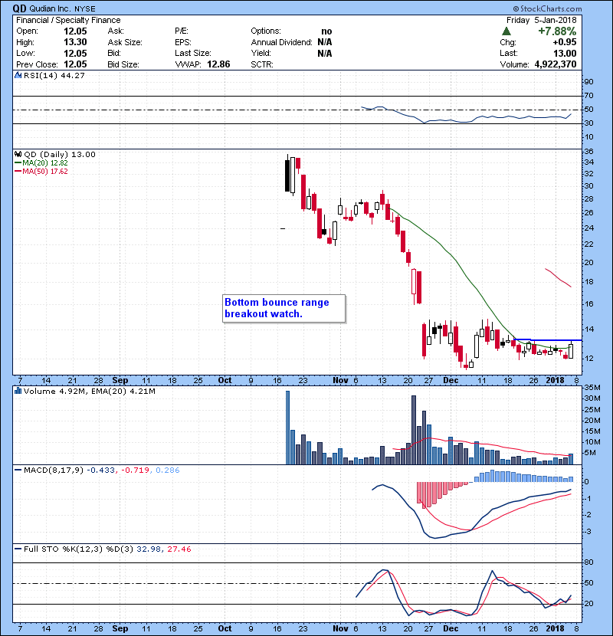This screenshot has width=613, height=636.
Task: Click the Volume value 4,922,370
Action: [556, 64]
